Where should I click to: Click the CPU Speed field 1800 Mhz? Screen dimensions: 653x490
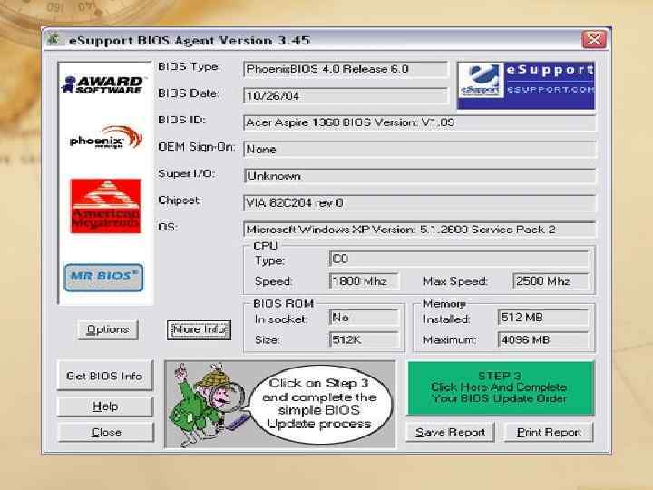tap(365, 281)
